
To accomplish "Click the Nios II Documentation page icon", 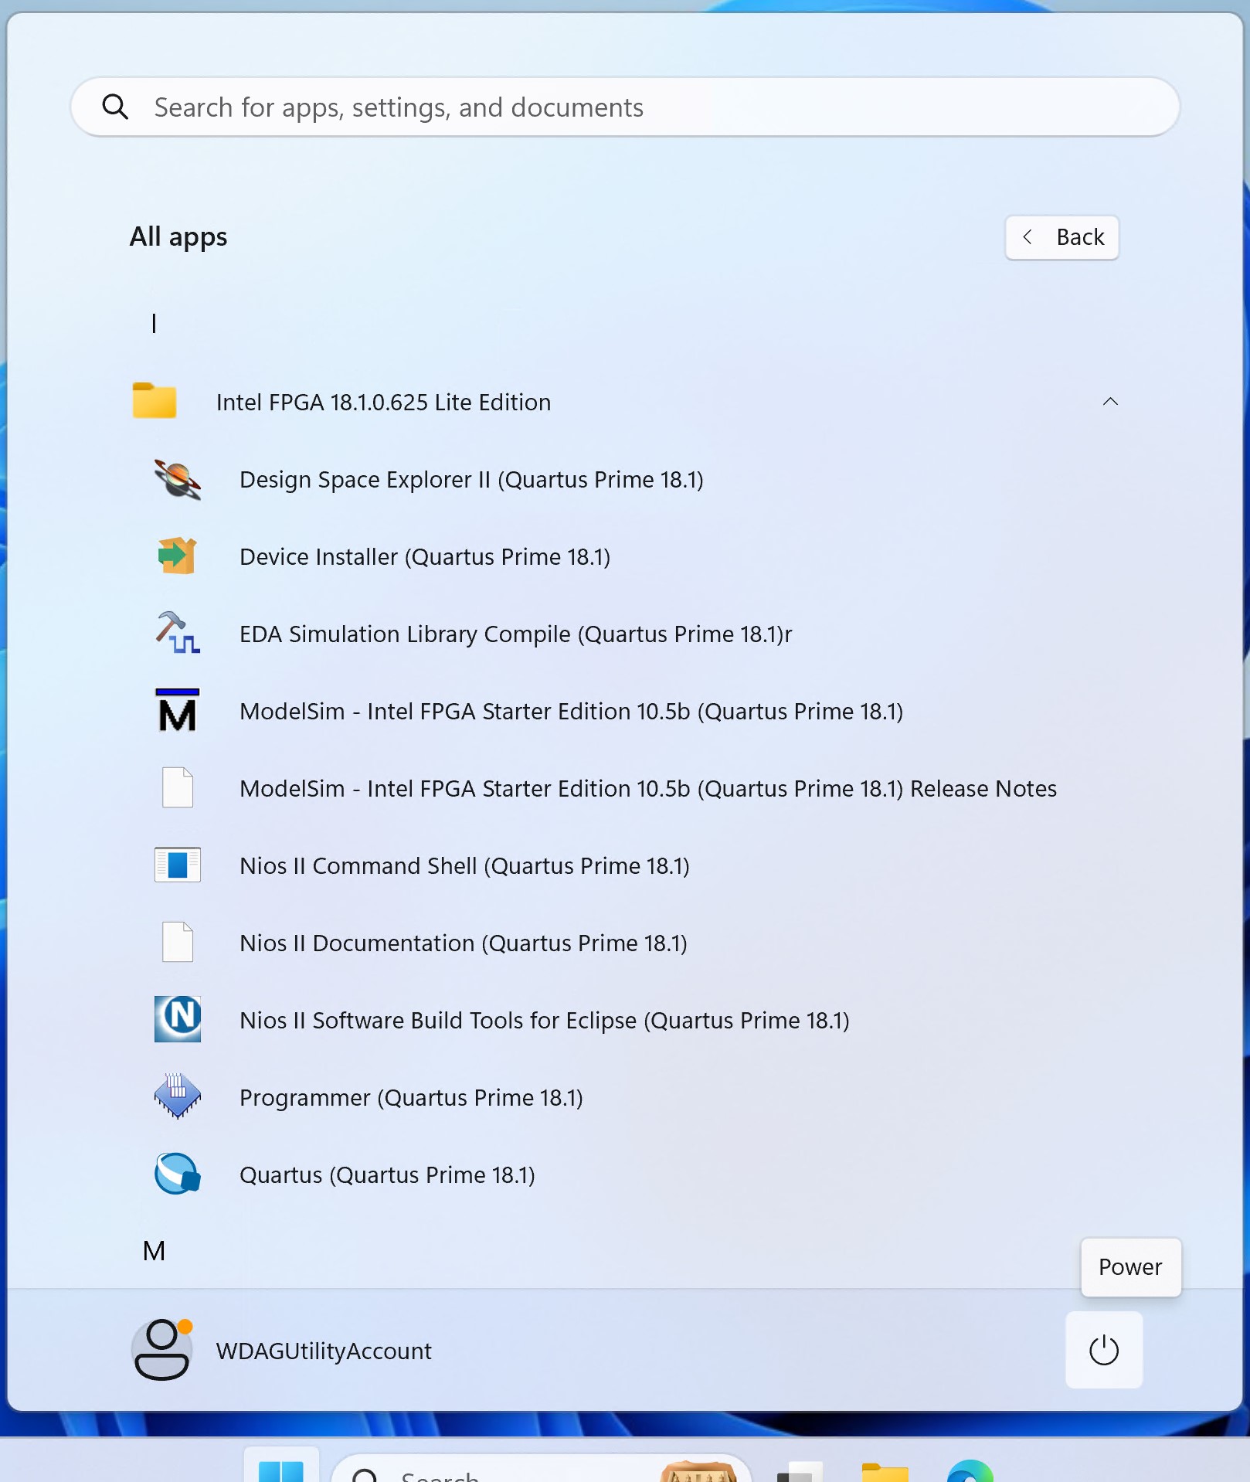I will coord(178,943).
